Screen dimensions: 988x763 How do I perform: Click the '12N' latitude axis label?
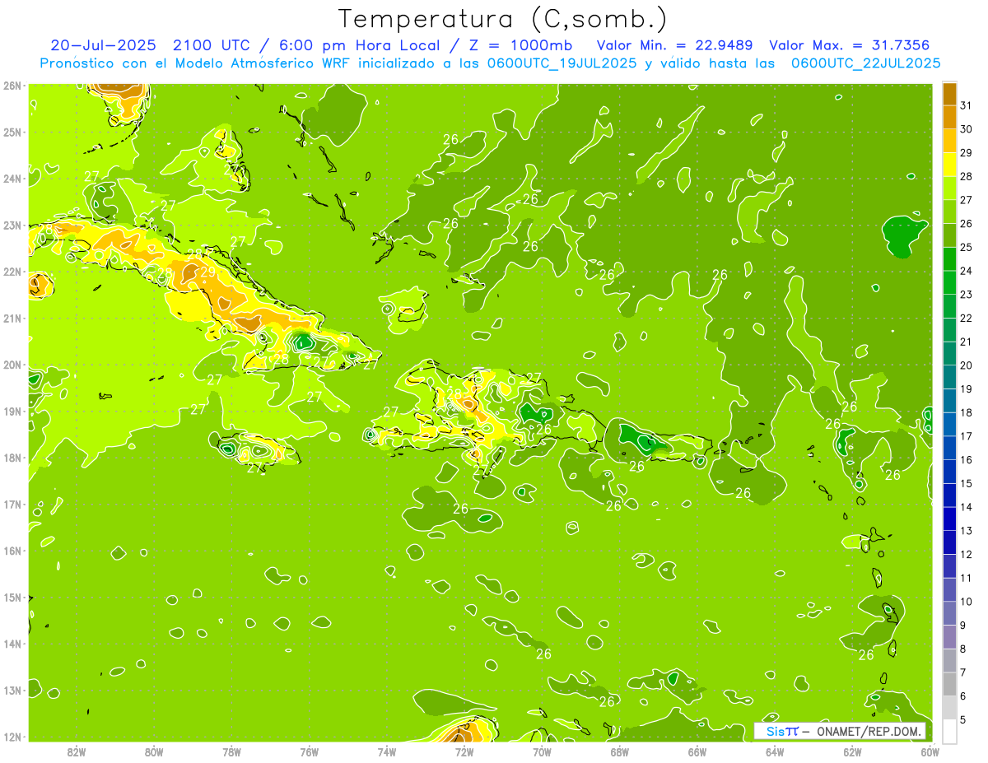point(12,737)
